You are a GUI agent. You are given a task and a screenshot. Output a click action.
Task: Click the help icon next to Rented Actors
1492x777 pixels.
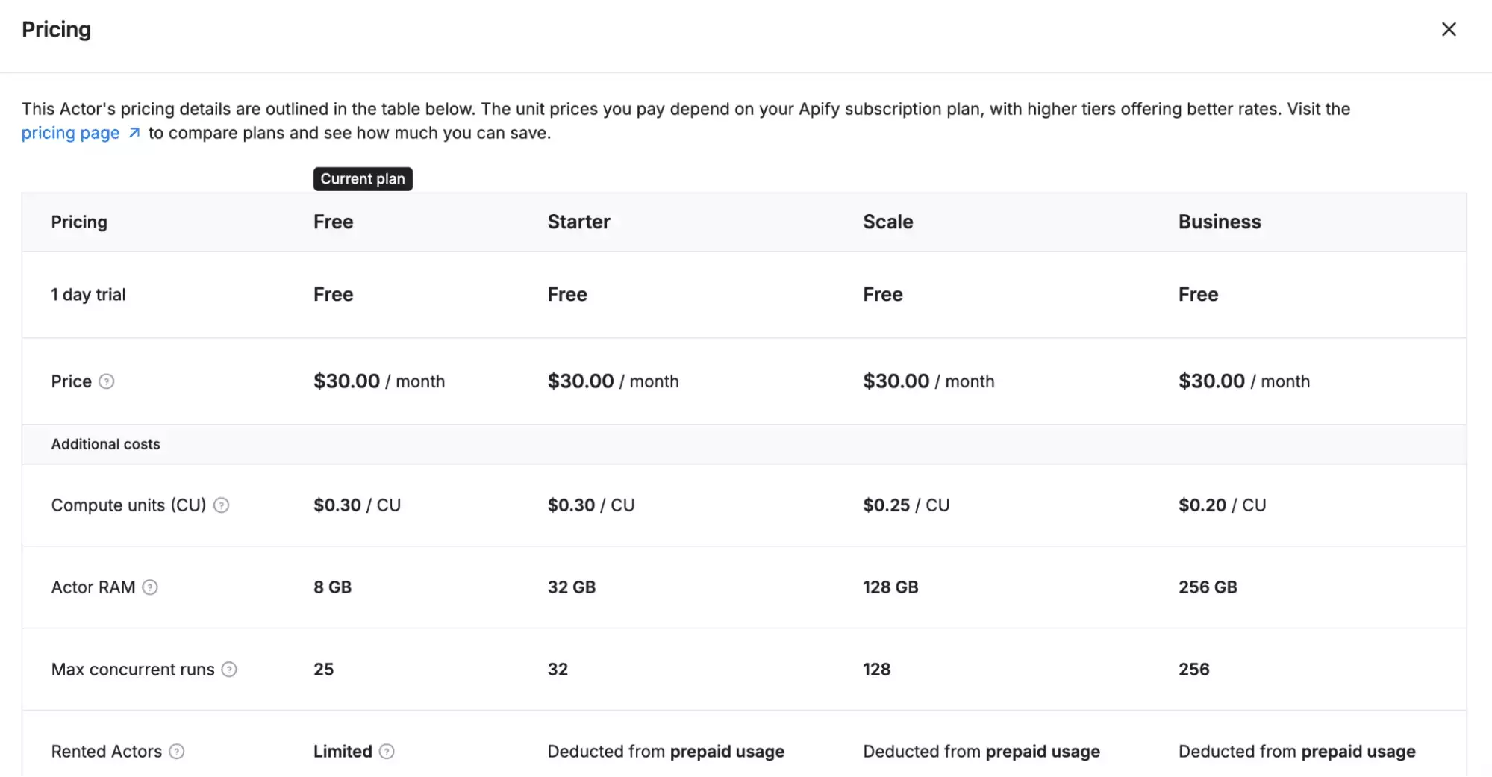coord(178,752)
